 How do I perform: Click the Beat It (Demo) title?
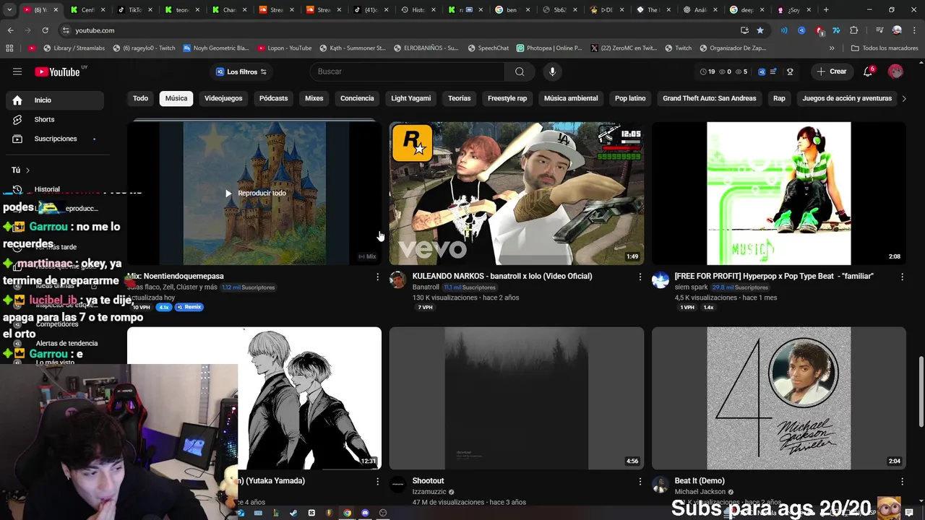click(700, 480)
